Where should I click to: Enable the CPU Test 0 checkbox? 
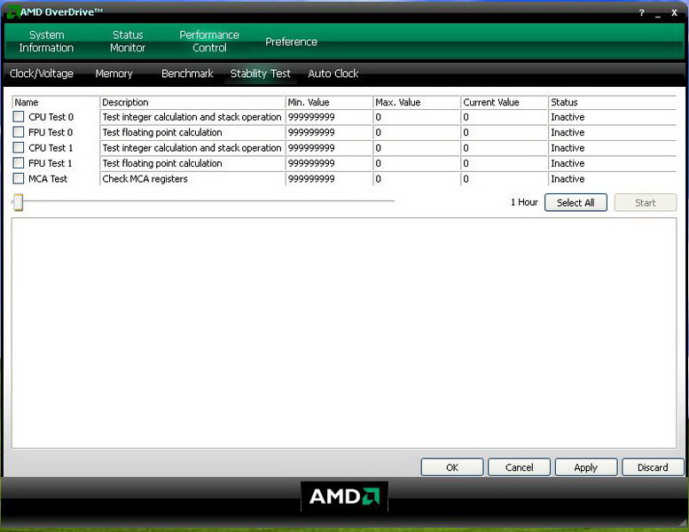point(19,117)
